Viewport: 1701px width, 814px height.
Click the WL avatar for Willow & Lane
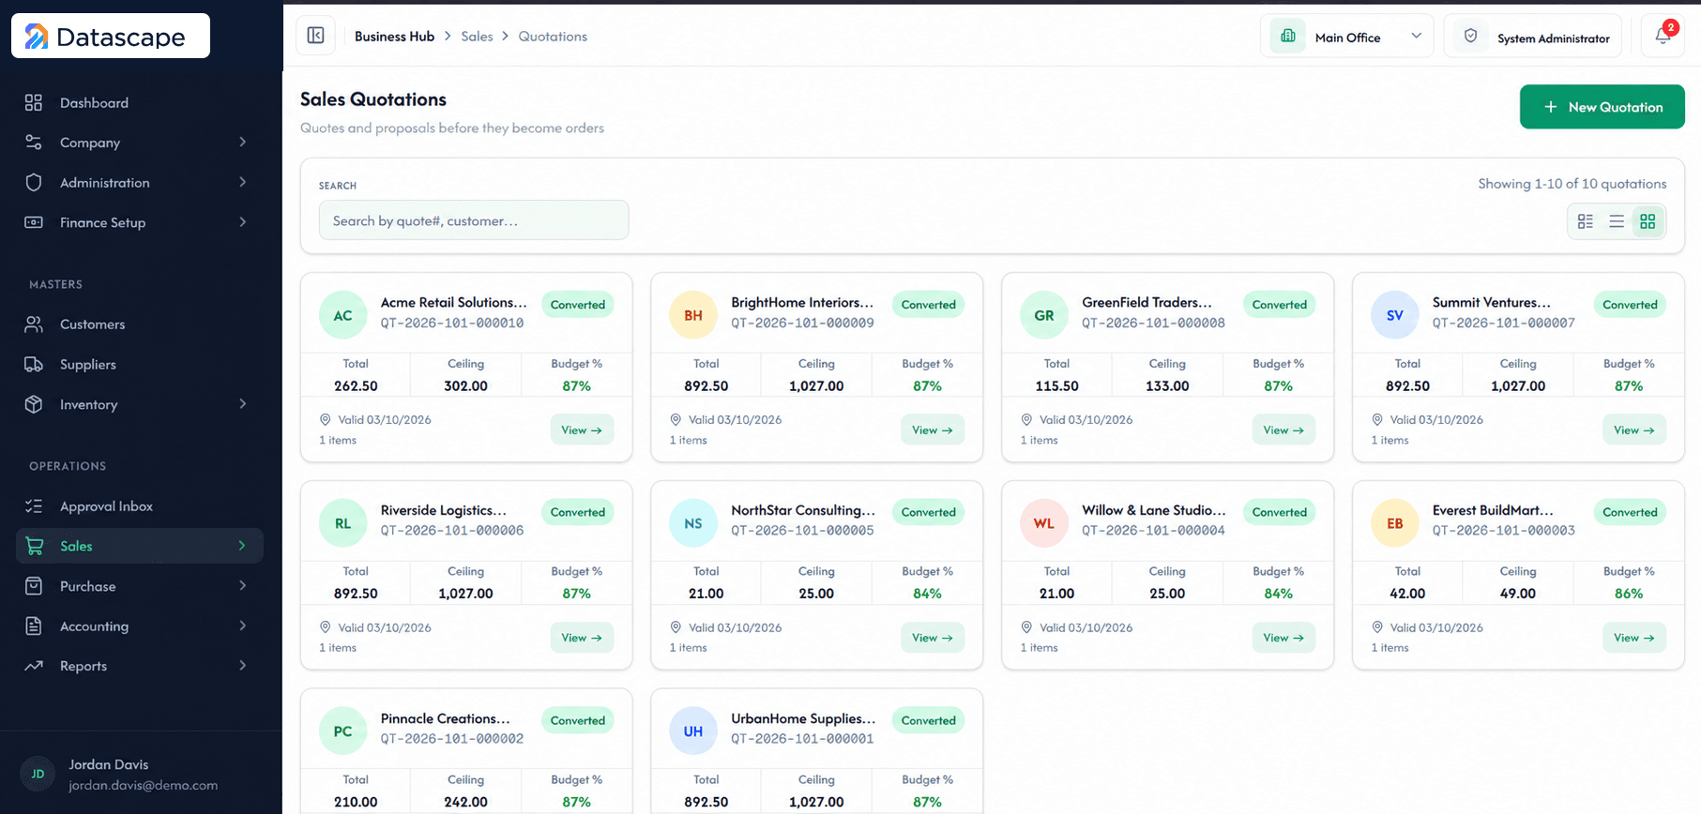click(1044, 523)
